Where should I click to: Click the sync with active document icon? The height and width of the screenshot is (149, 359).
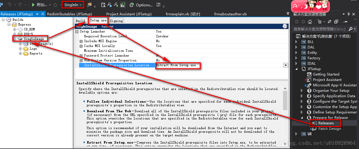tap(330, 22)
